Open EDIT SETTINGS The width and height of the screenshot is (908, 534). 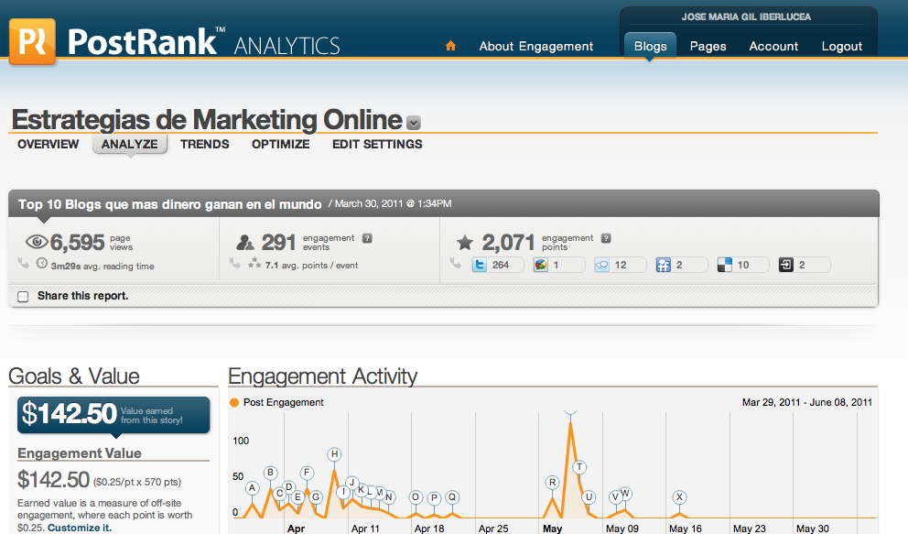coord(377,144)
